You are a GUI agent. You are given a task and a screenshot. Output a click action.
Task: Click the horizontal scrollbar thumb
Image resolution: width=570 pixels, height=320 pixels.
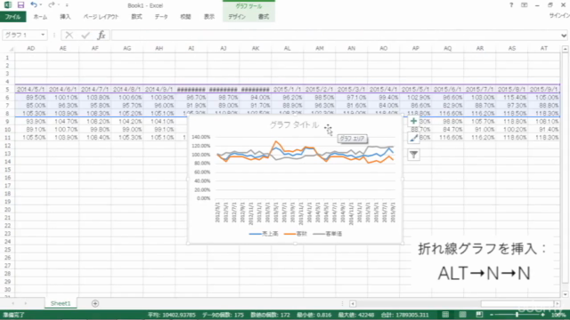(x=517, y=304)
